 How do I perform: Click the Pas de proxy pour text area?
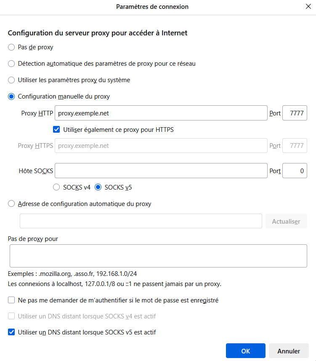[158, 256]
